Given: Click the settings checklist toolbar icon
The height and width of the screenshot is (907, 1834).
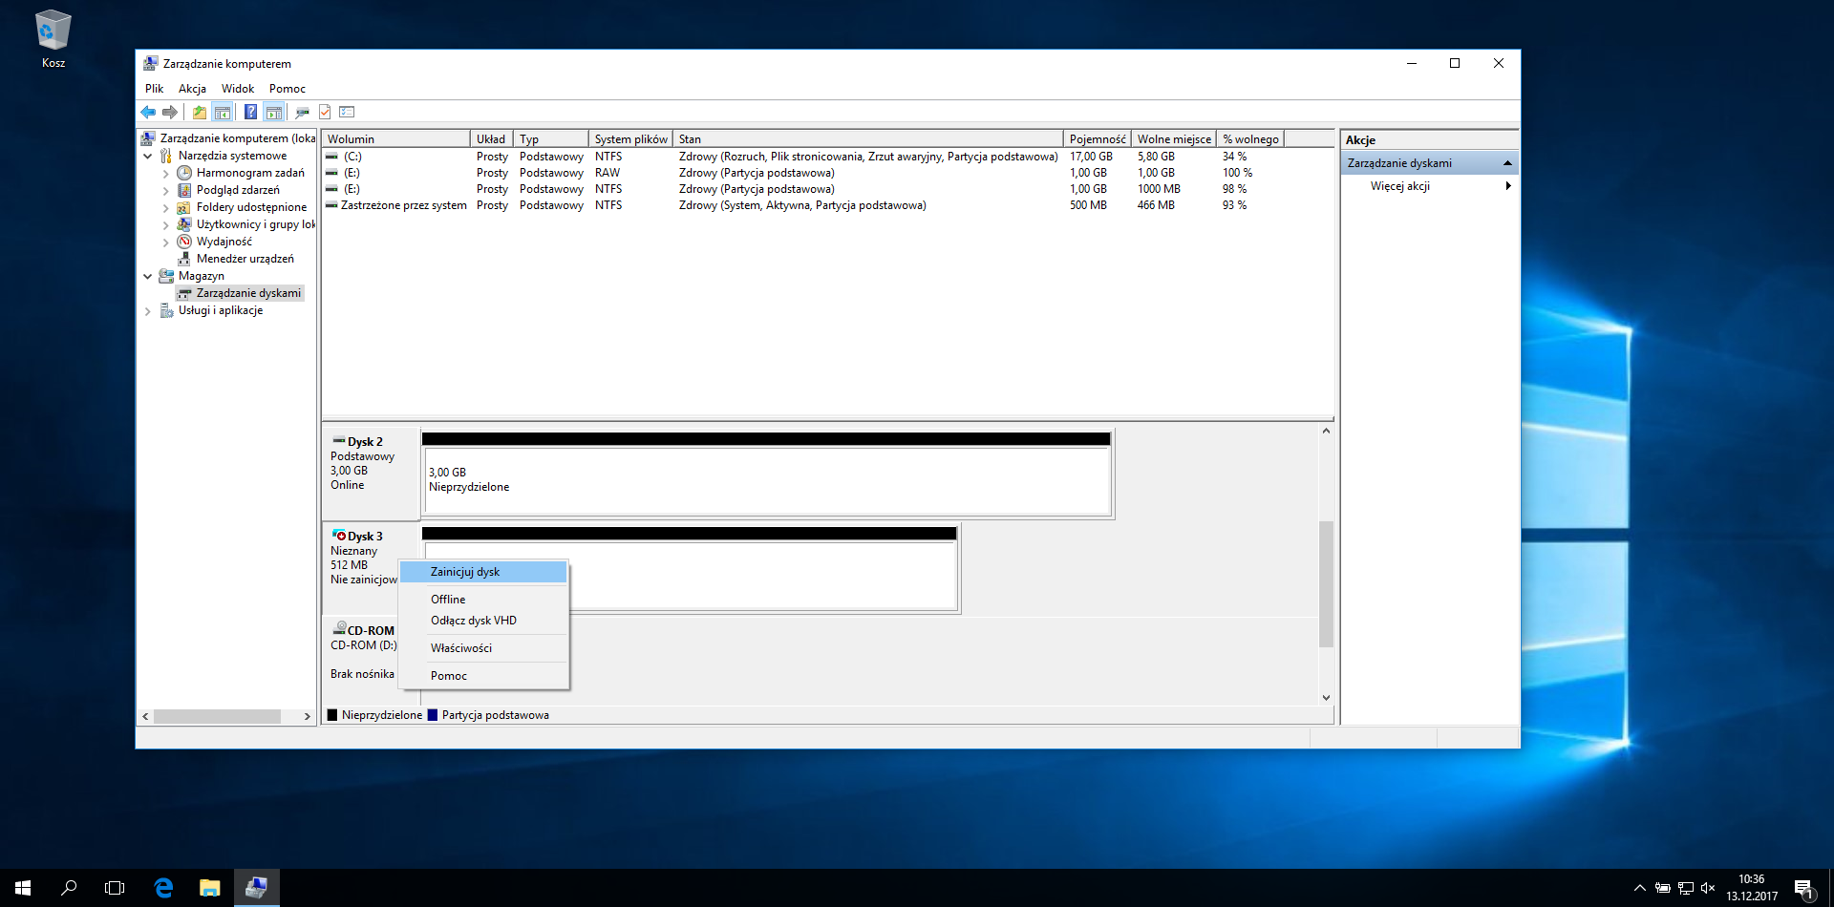Looking at the screenshot, I should coord(347,113).
